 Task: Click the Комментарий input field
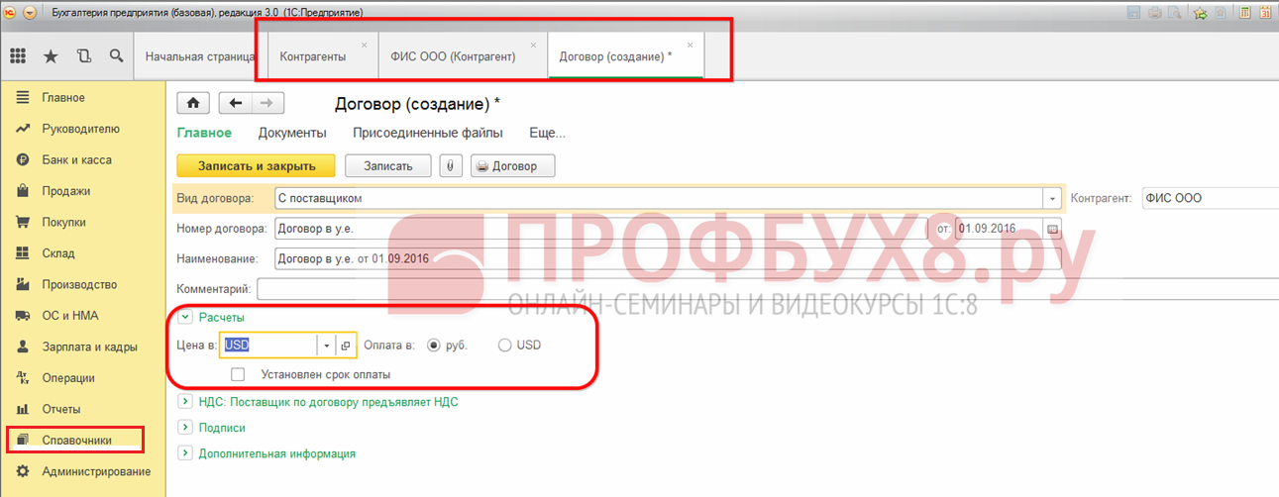(x=767, y=289)
